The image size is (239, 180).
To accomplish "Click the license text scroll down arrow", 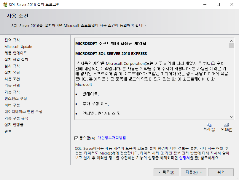I will (x=231, y=117).
